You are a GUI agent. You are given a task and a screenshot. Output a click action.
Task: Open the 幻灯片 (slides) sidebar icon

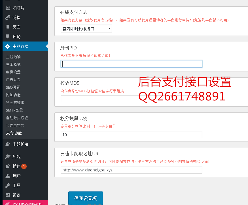pyautogui.click(x=8, y=8)
